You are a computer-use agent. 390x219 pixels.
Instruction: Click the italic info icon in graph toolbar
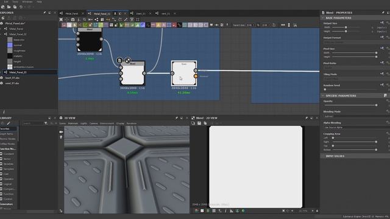[79, 19]
